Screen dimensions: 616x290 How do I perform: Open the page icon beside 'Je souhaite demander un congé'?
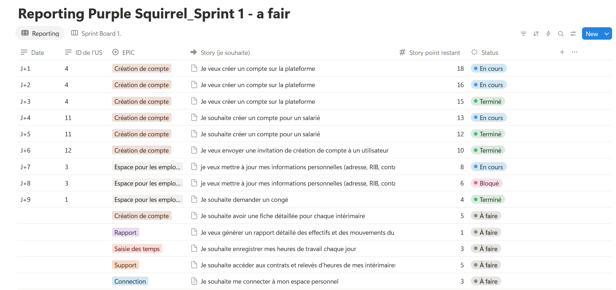click(194, 199)
